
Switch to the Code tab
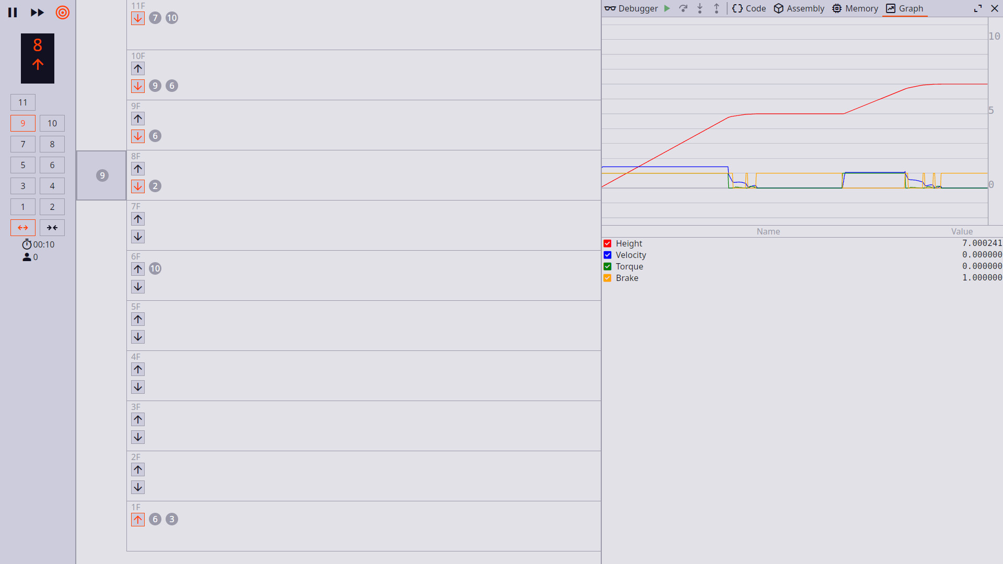pyautogui.click(x=749, y=8)
